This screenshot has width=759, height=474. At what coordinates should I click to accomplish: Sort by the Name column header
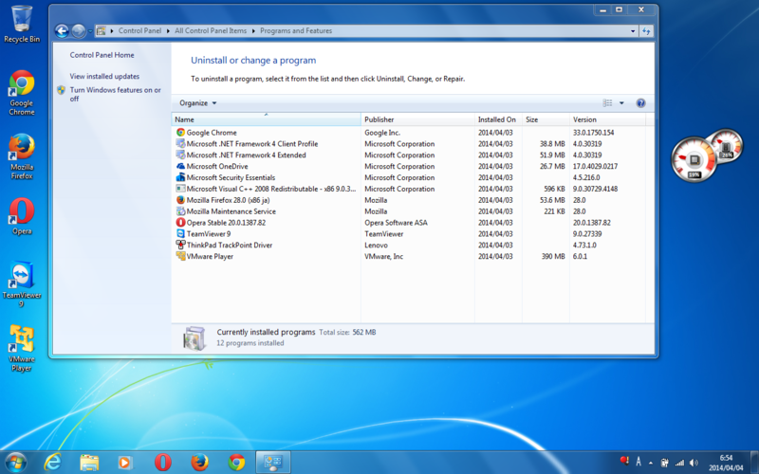[x=266, y=119]
